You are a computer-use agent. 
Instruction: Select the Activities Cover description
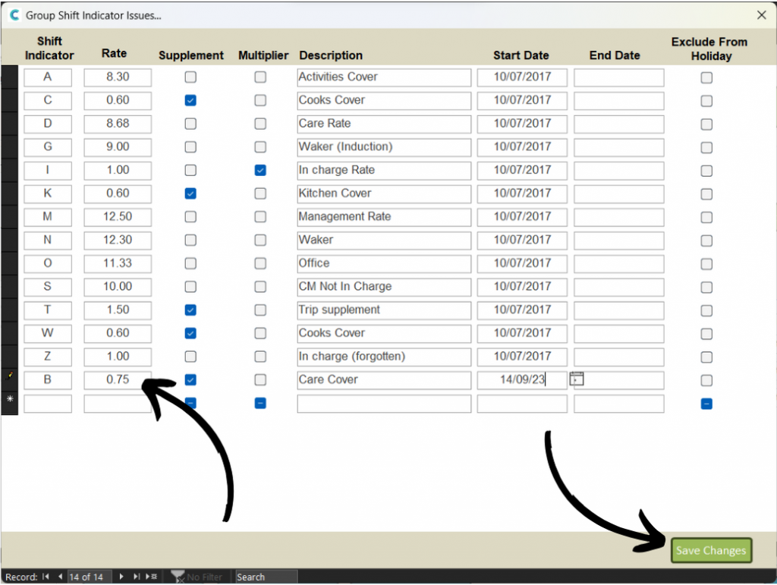point(384,77)
